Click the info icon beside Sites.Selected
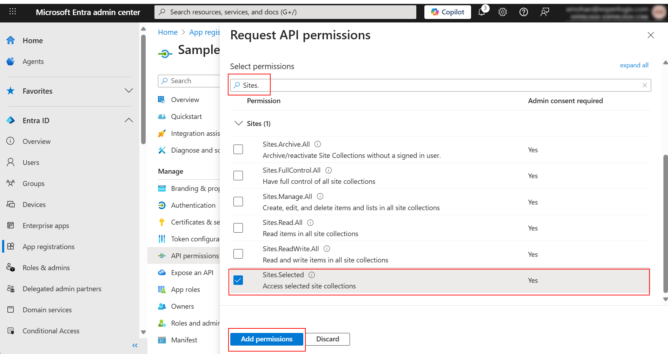 [312, 275]
